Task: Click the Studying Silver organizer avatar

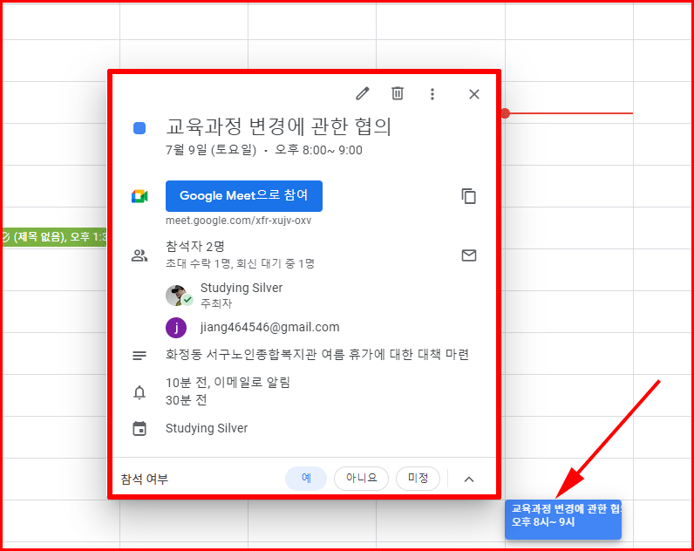Action: (x=179, y=296)
